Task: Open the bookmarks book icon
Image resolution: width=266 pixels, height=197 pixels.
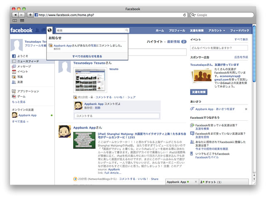Action: pos(15,21)
